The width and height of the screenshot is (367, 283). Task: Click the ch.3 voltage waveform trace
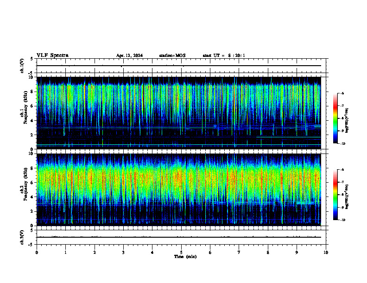pyautogui.click(x=179, y=237)
